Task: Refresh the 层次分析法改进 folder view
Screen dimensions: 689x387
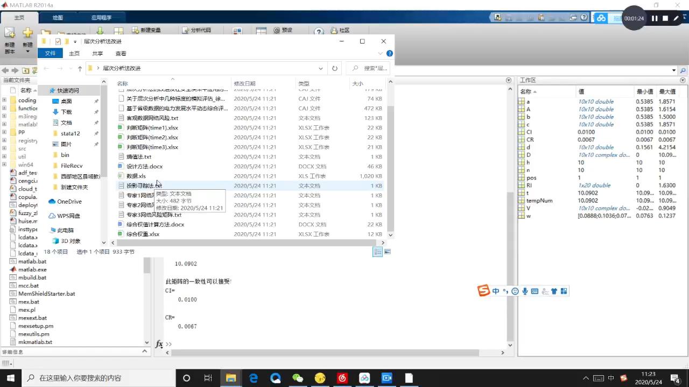Action: pyautogui.click(x=334, y=68)
